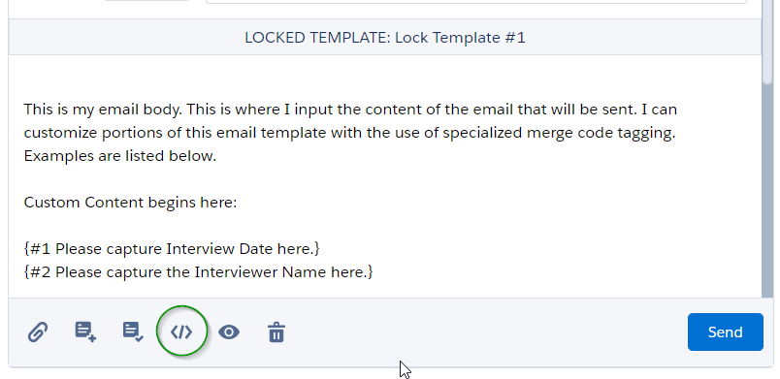Click the template icon with checkmark
The width and height of the screenshot is (780, 379).
pyautogui.click(x=133, y=332)
